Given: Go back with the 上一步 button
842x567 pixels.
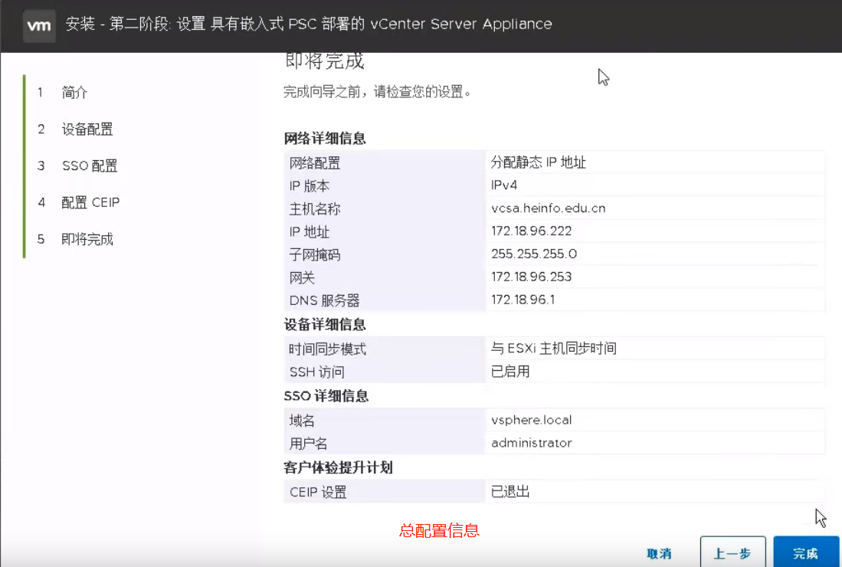Looking at the screenshot, I should (732, 552).
